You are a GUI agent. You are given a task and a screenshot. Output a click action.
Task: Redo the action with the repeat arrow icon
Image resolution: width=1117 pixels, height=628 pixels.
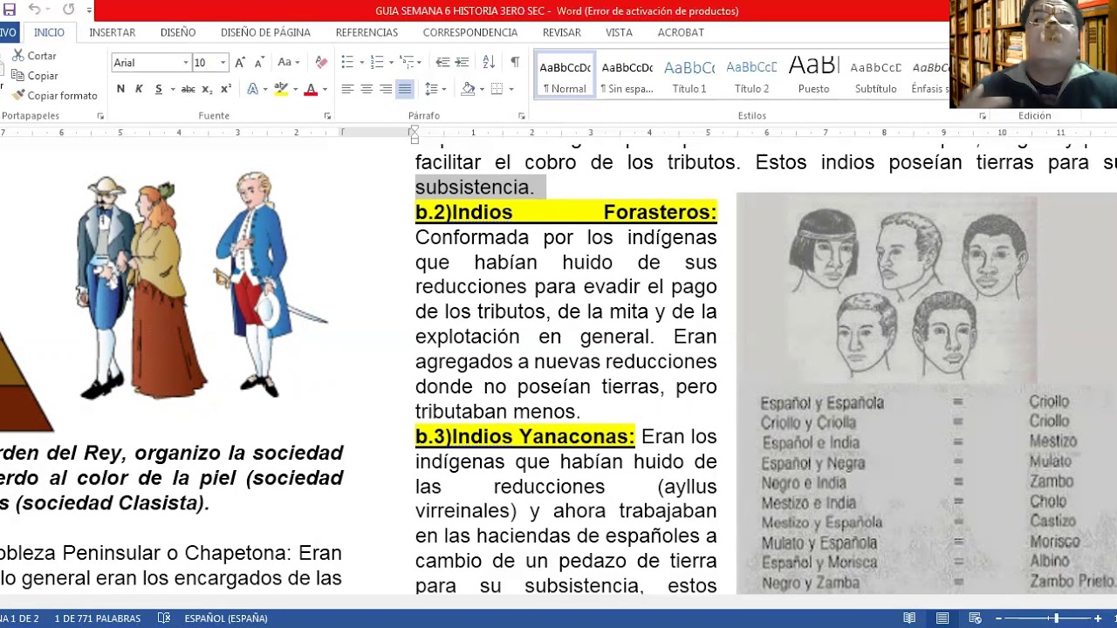(69, 10)
